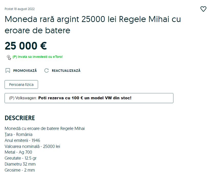Click the Greutate - 12.5 gr line
210x179 pixels.
20,158
